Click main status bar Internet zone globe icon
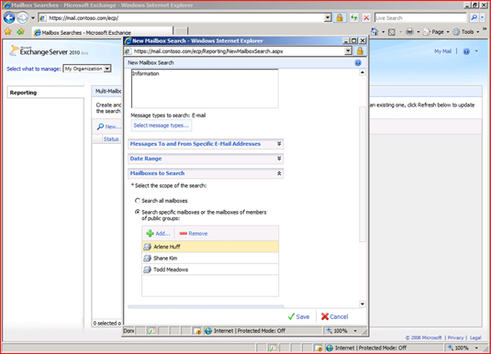The image size is (491, 354). tap(329, 348)
